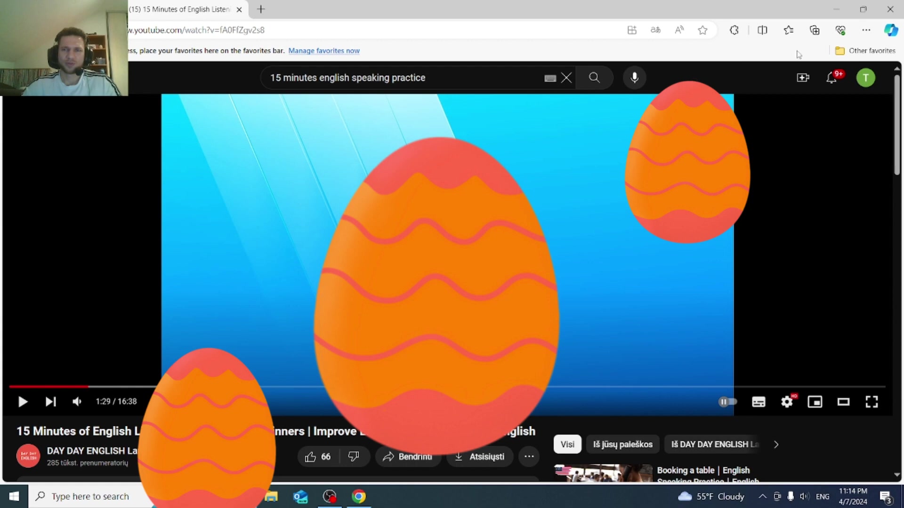
Task: Enable miniplayer mode on the video
Action: pyautogui.click(x=815, y=401)
